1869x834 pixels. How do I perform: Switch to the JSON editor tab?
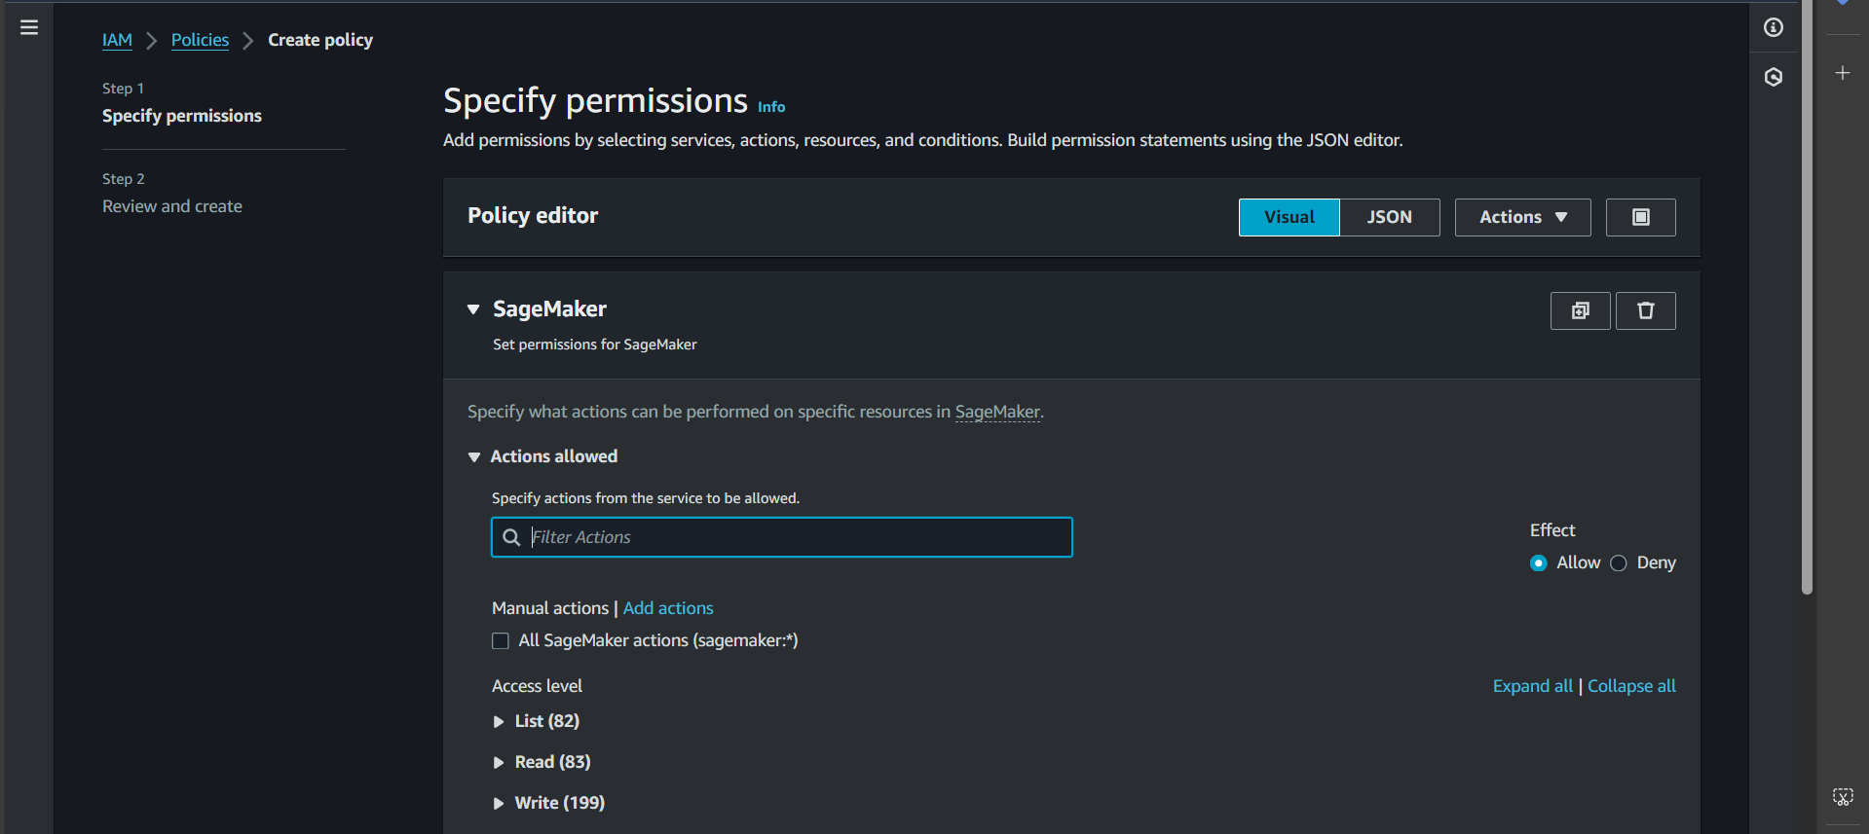[1390, 217]
